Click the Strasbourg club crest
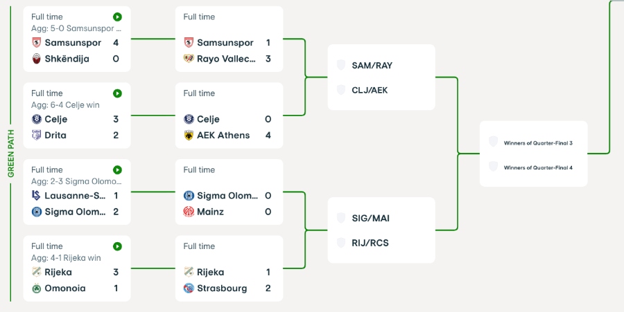Image resolution: width=624 pixels, height=312 pixels. [x=189, y=288]
